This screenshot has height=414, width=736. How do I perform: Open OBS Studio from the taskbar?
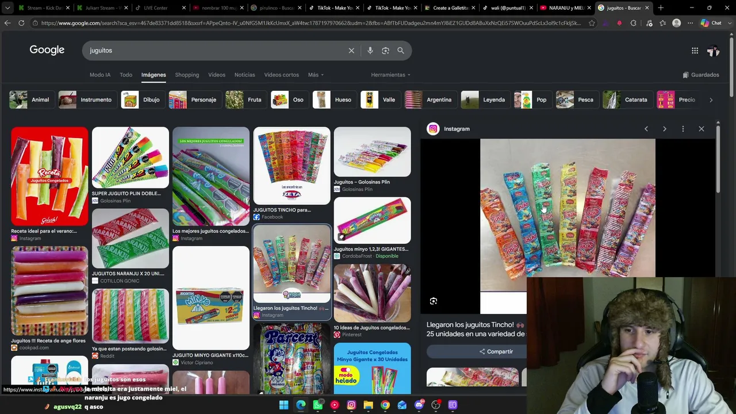pos(436,405)
